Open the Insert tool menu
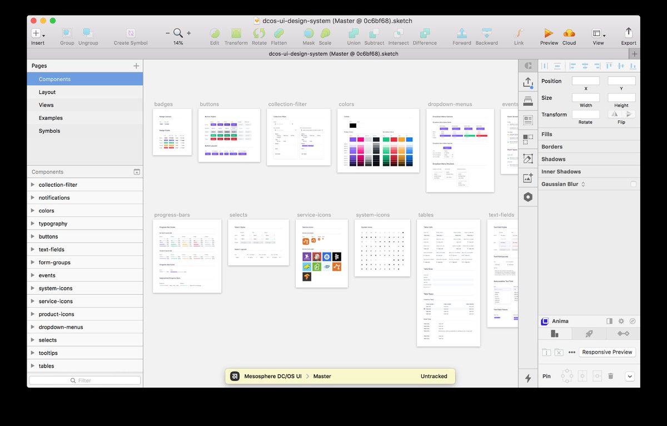 point(37,33)
